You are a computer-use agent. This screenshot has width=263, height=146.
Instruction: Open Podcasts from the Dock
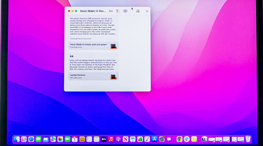[118, 139]
